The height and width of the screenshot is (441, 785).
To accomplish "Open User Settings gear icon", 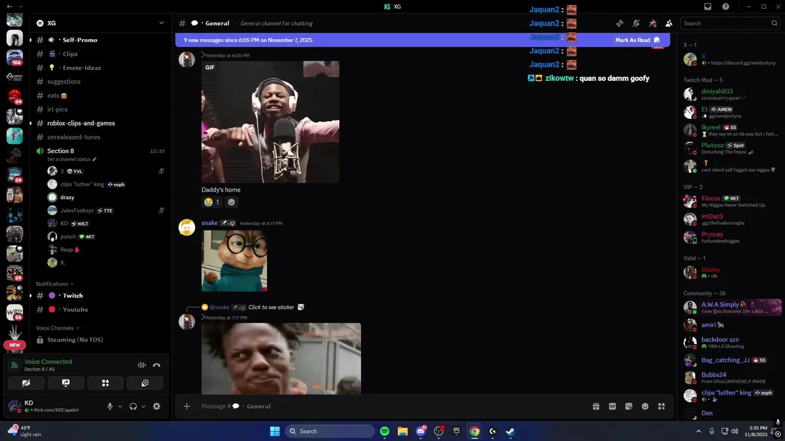I will pyautogui.click(x=156, y=406).
